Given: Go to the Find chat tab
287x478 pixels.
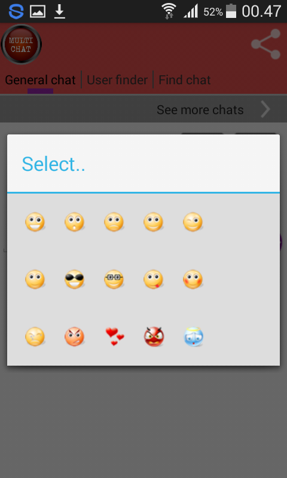Looking at the screenshot, I should (185, 80).
